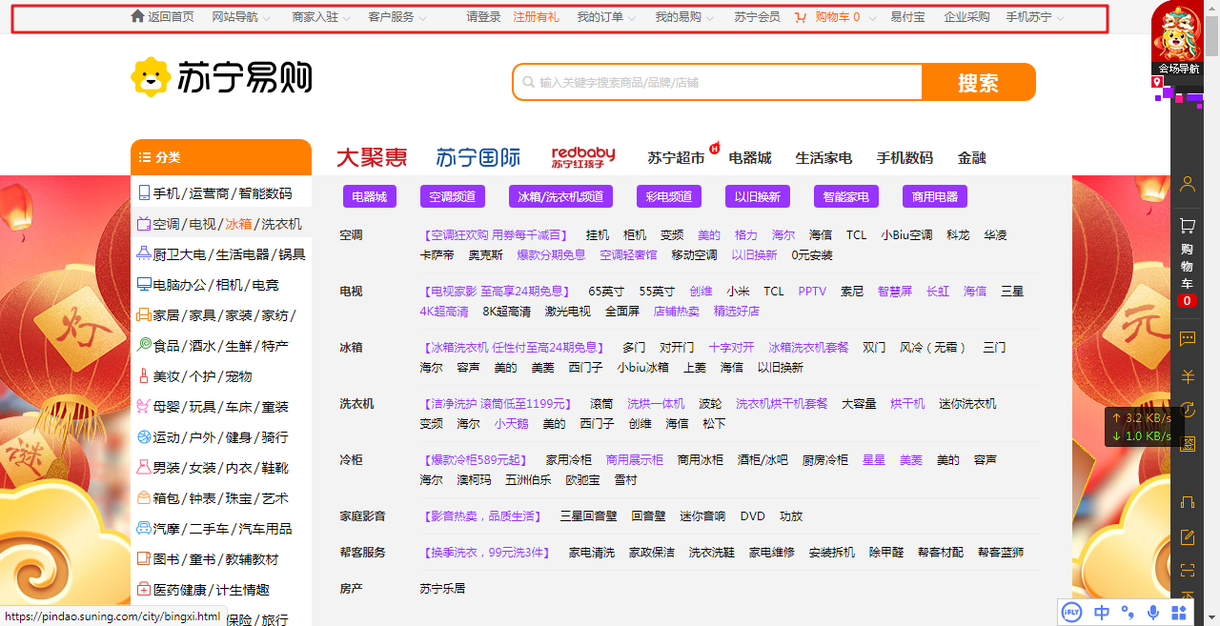Click inside the product search input field
The width and height of the screenshot is (1220, 626).
point(717,82)
